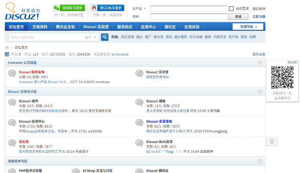Click hot search term 聊天室
The width and height of the screenshot is (301, 173).
158,37
